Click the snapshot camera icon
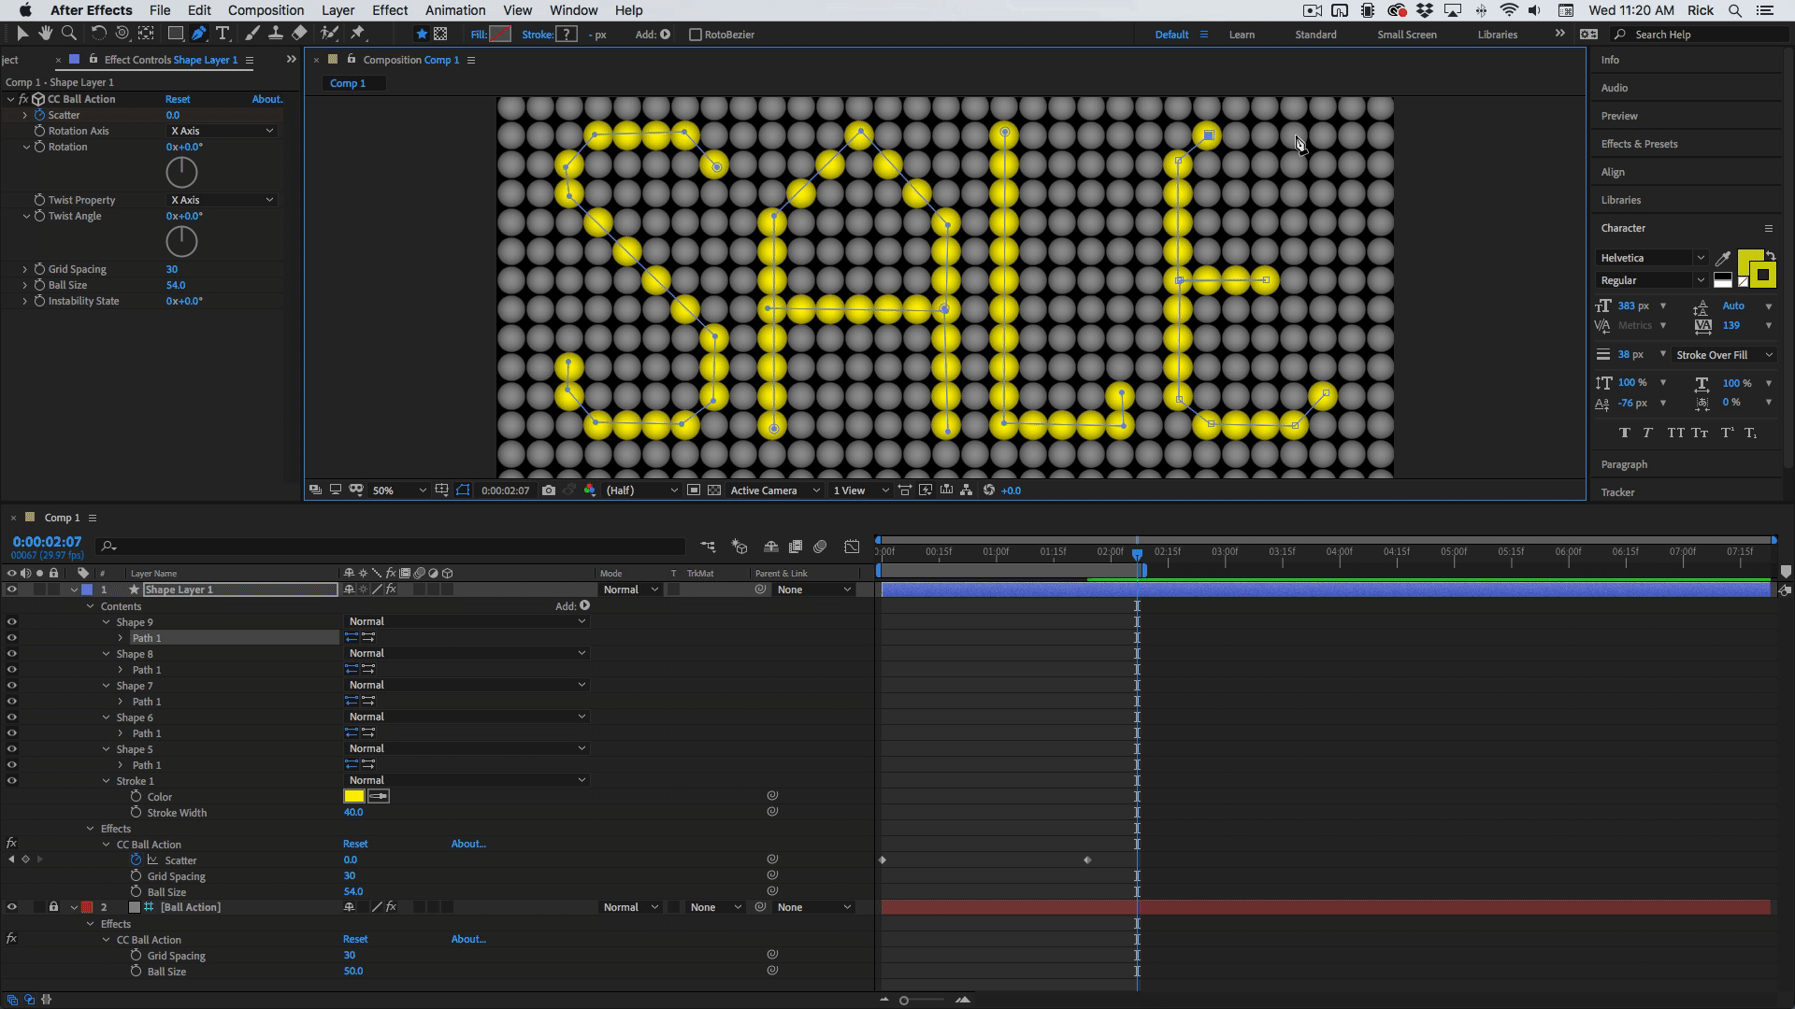This screenshot has height=1009, width=1795. tap(549, 490)
